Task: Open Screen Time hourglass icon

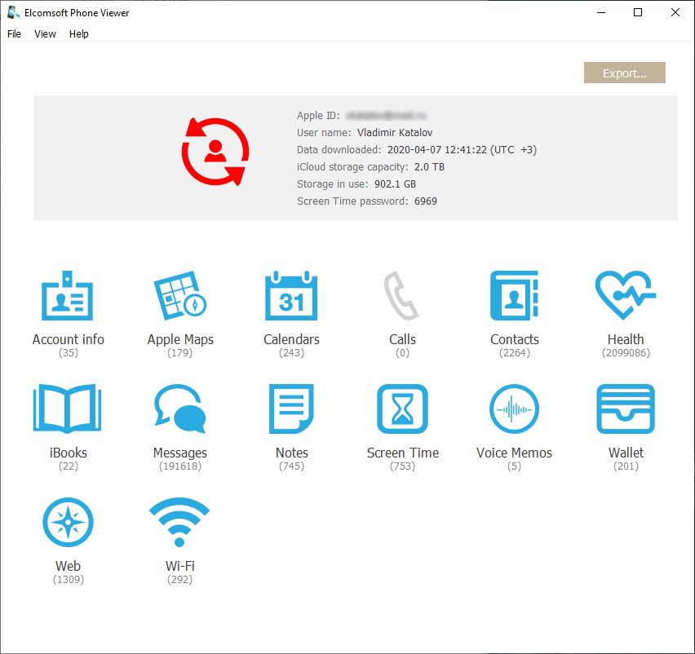Action: click(x=402, y=409)
